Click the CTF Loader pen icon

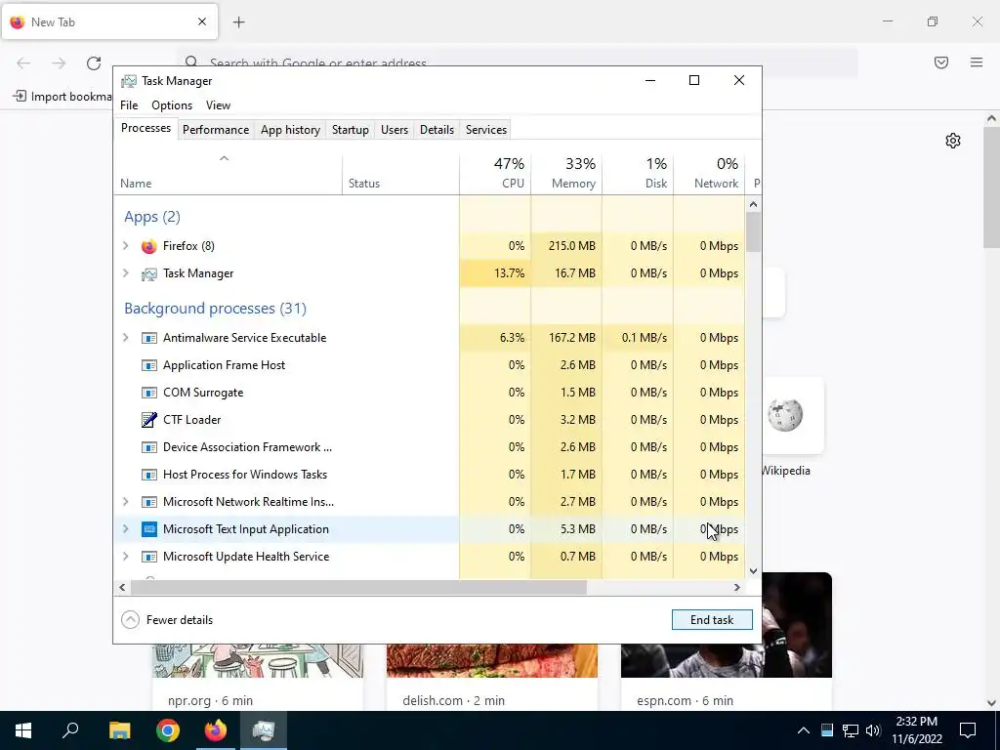click(x=148, y=420)
